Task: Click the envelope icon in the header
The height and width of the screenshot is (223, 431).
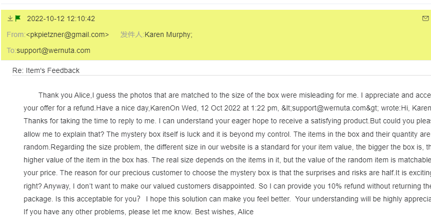Action: (425, 18)
